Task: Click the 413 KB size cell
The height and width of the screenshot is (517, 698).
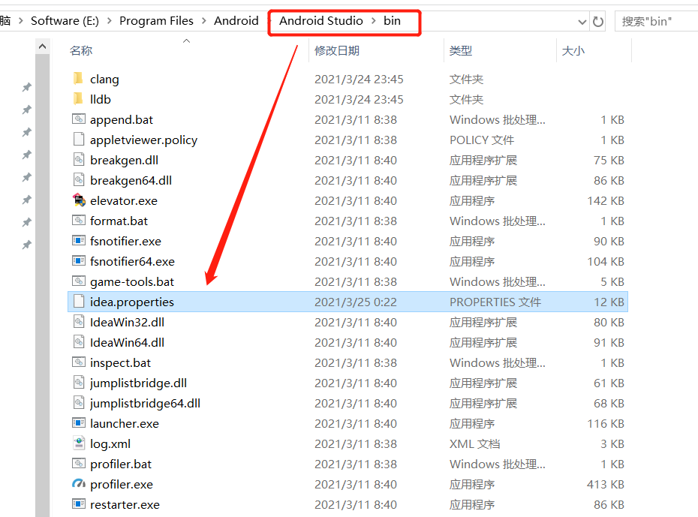Action: tap(606, 485)
